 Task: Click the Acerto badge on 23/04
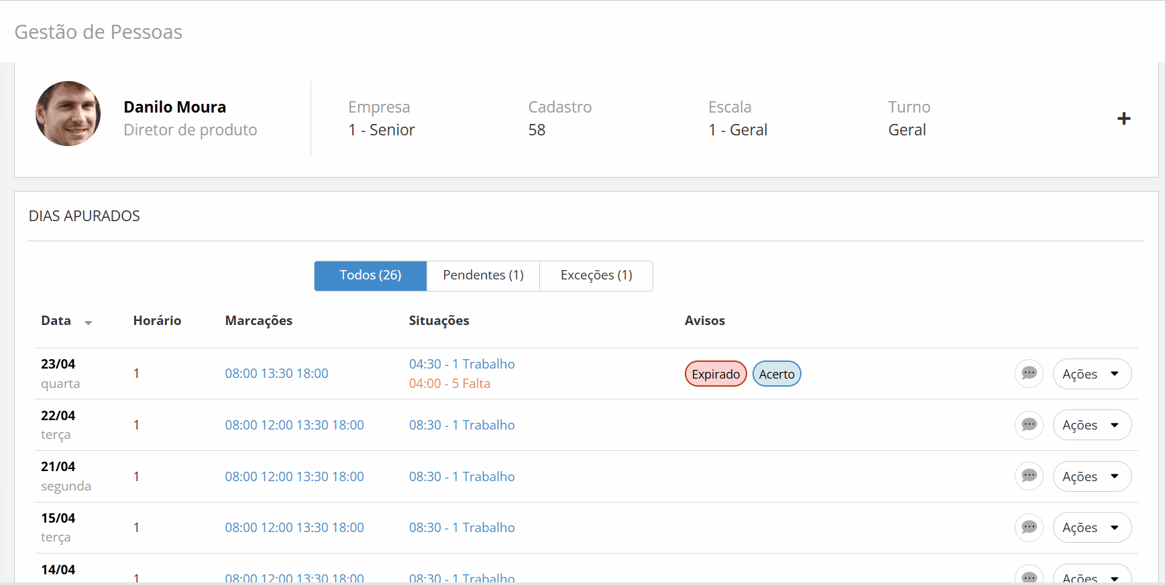coord(777,374)
